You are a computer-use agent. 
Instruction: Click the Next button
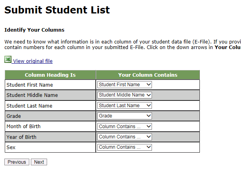tap(39, 162)
